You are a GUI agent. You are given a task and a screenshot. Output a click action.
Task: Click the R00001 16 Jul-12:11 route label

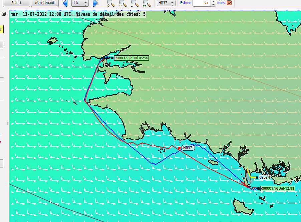[277, 188]
